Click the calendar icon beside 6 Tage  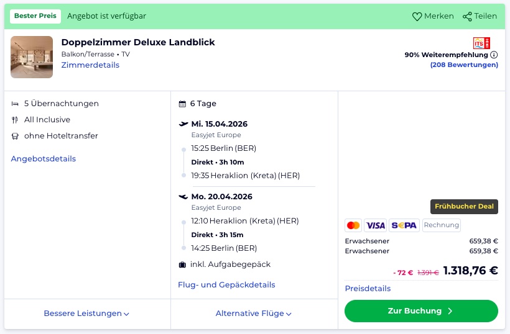pyautogui.click(x=182, y=104)
